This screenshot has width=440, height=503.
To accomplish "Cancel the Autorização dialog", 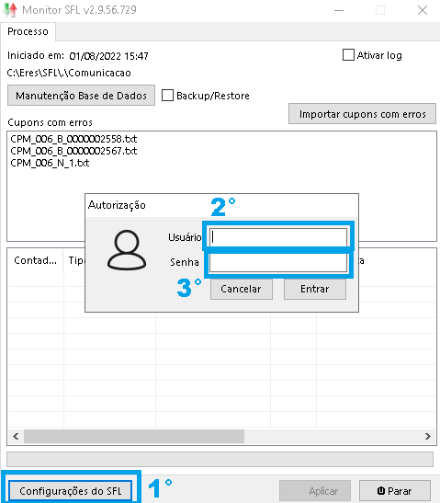I will 242,289.
